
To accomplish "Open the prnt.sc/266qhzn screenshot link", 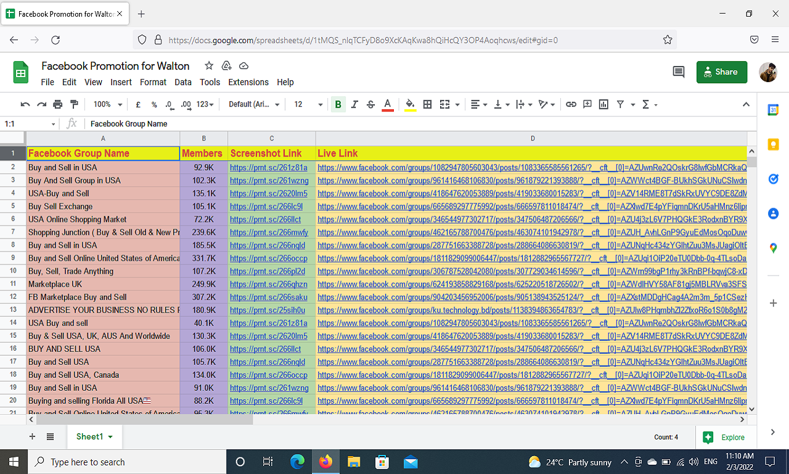I will click(268, 284).
